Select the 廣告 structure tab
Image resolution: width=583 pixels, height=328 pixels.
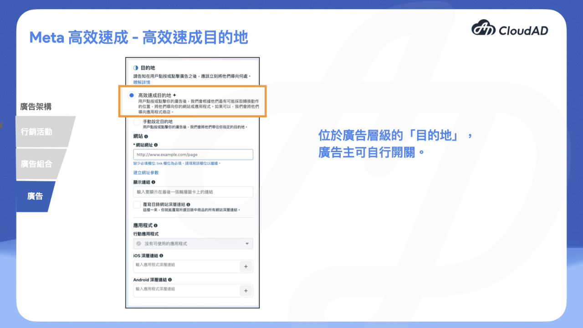tap(35, 196)
